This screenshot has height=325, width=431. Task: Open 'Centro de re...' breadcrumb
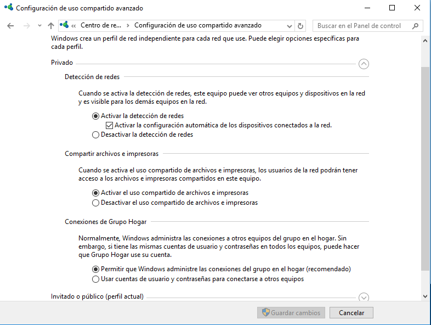pyautogui.click(x=100, y=25)
